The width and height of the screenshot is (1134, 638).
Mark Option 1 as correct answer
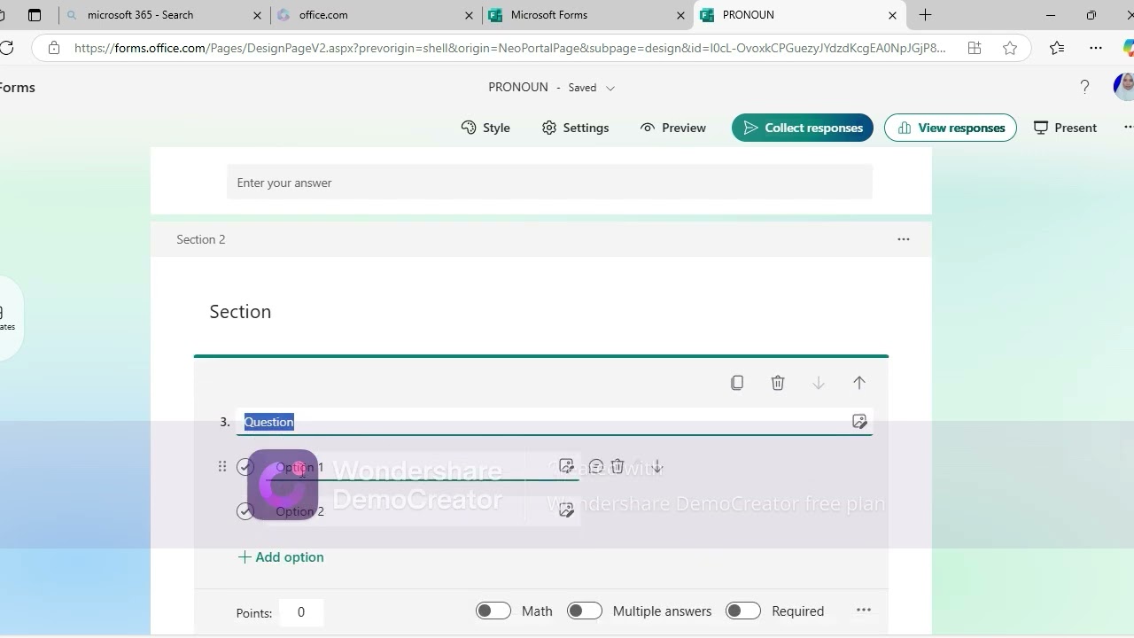[245, 467]
